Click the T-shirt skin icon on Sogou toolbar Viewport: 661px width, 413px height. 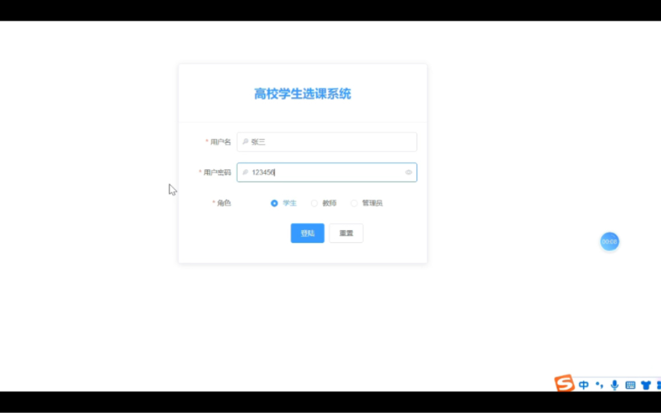click(646, 384)
